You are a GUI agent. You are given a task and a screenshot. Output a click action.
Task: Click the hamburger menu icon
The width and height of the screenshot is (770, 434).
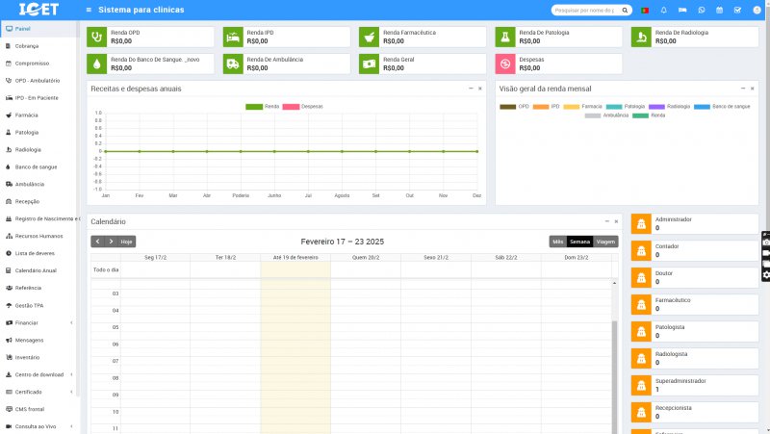pos(90,10)
